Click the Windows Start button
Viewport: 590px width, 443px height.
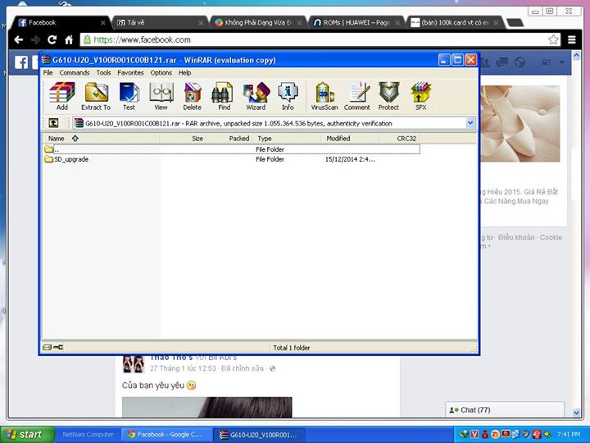[x=25, y=434]
